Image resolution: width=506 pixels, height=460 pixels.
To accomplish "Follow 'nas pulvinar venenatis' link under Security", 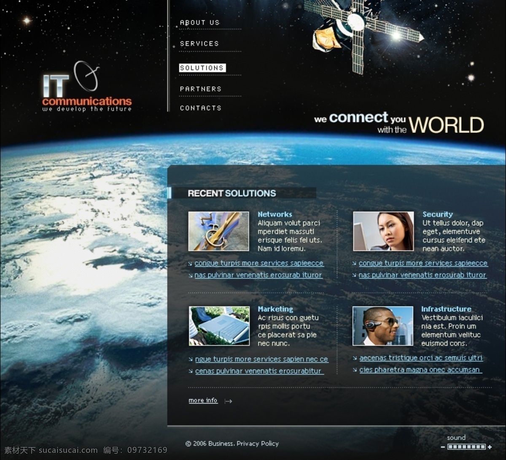I will coord(423,275).
